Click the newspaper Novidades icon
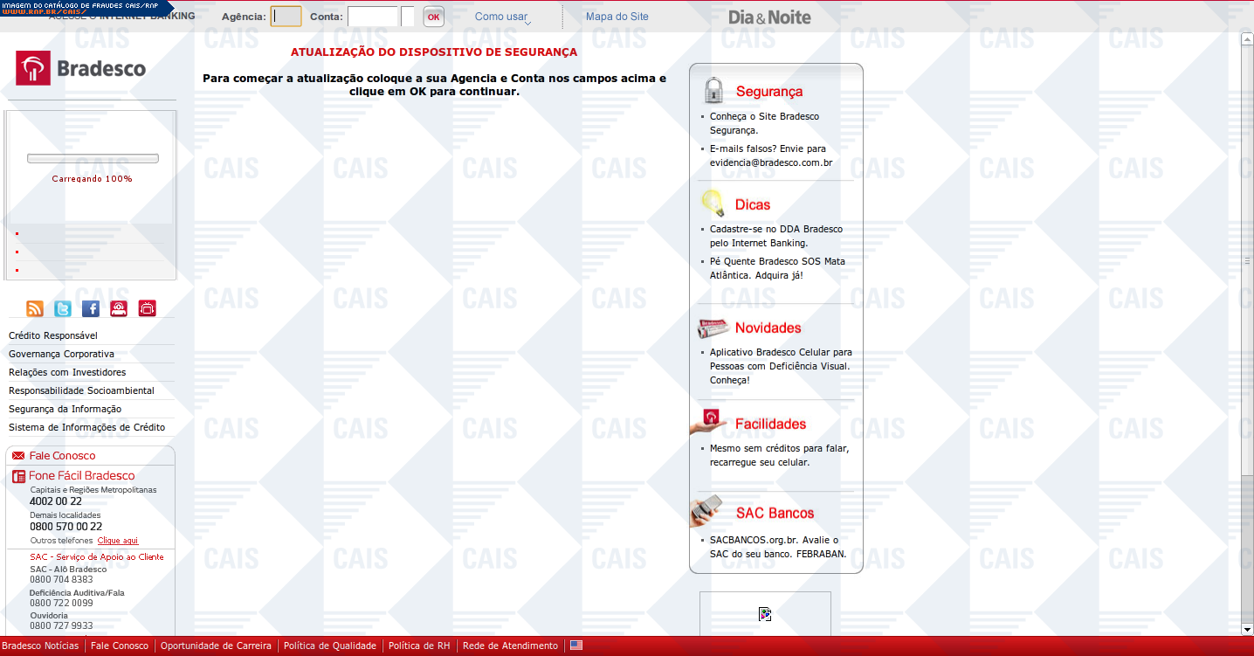 (713, 328)
